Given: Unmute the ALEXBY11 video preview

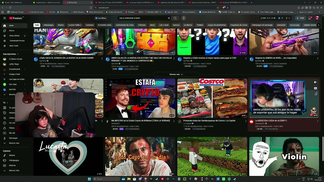Looking at the screenshot, I should (x=315, y=82).
